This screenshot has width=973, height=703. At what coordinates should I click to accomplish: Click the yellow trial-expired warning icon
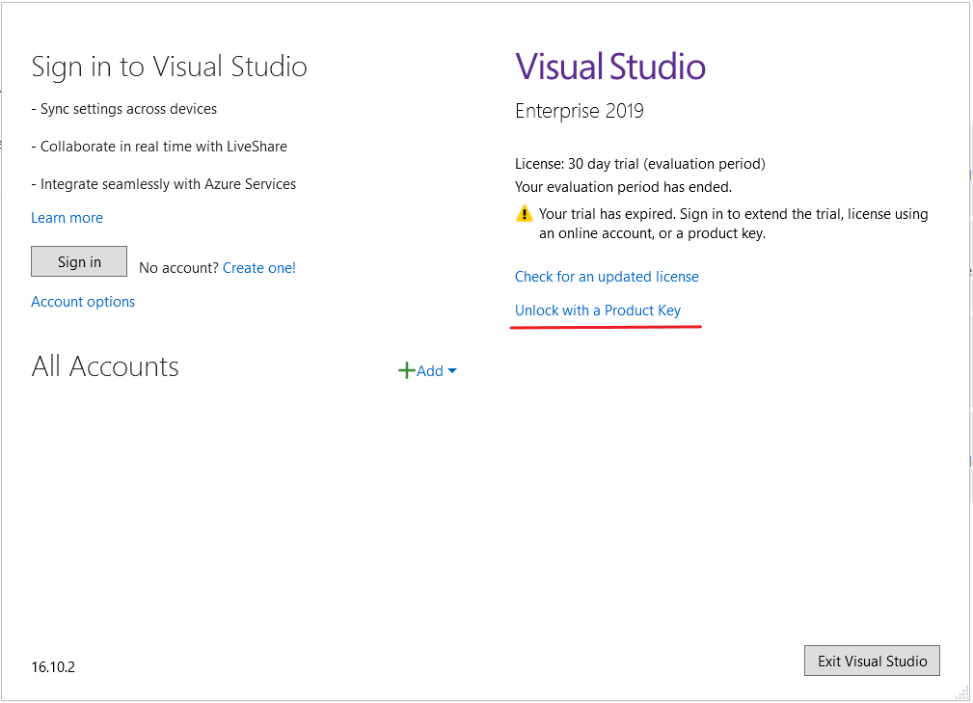coord(525,213)
